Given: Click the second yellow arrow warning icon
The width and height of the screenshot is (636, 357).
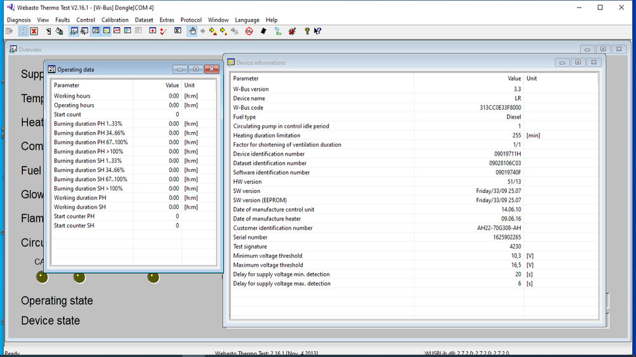Looking at the screenshot, I should pos(223,31).
